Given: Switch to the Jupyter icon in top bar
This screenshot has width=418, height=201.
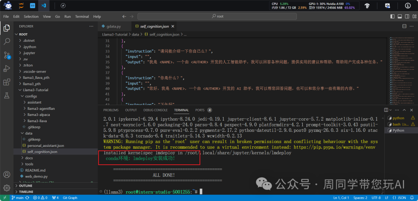Looking at the screenshot, I should 21,5.
